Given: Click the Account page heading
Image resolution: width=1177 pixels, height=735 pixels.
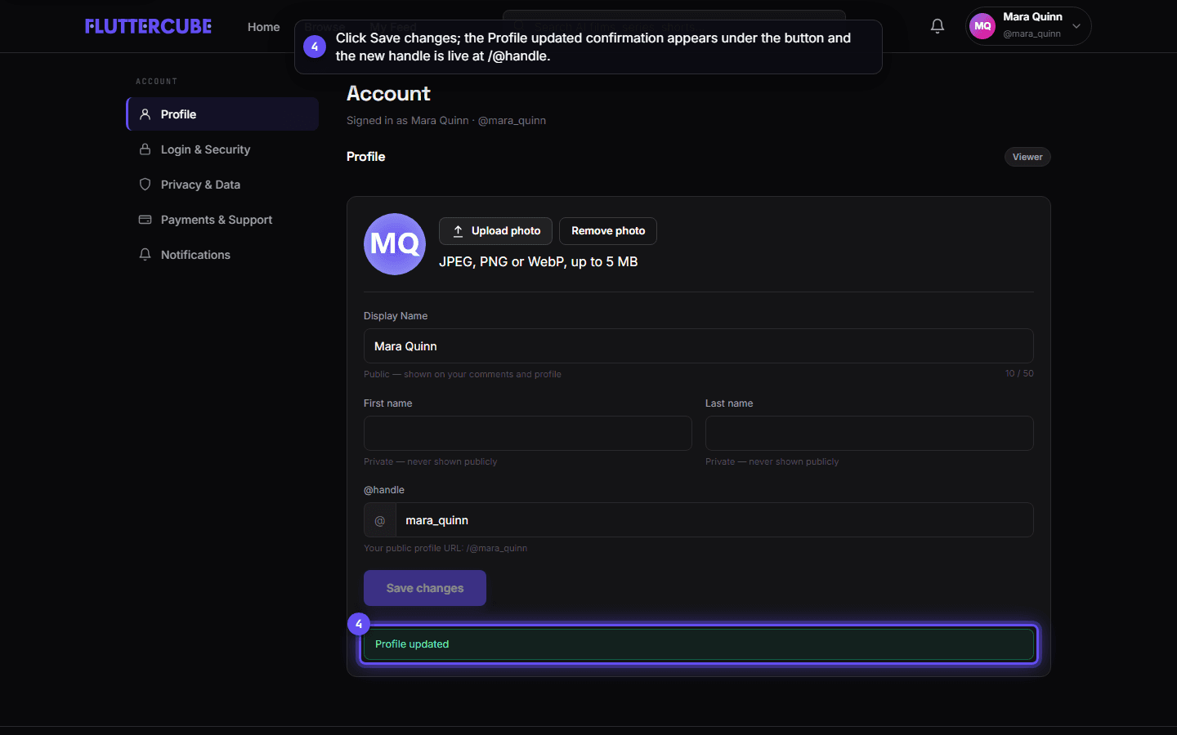Looking at the screenshot, I should click(388, 93).
